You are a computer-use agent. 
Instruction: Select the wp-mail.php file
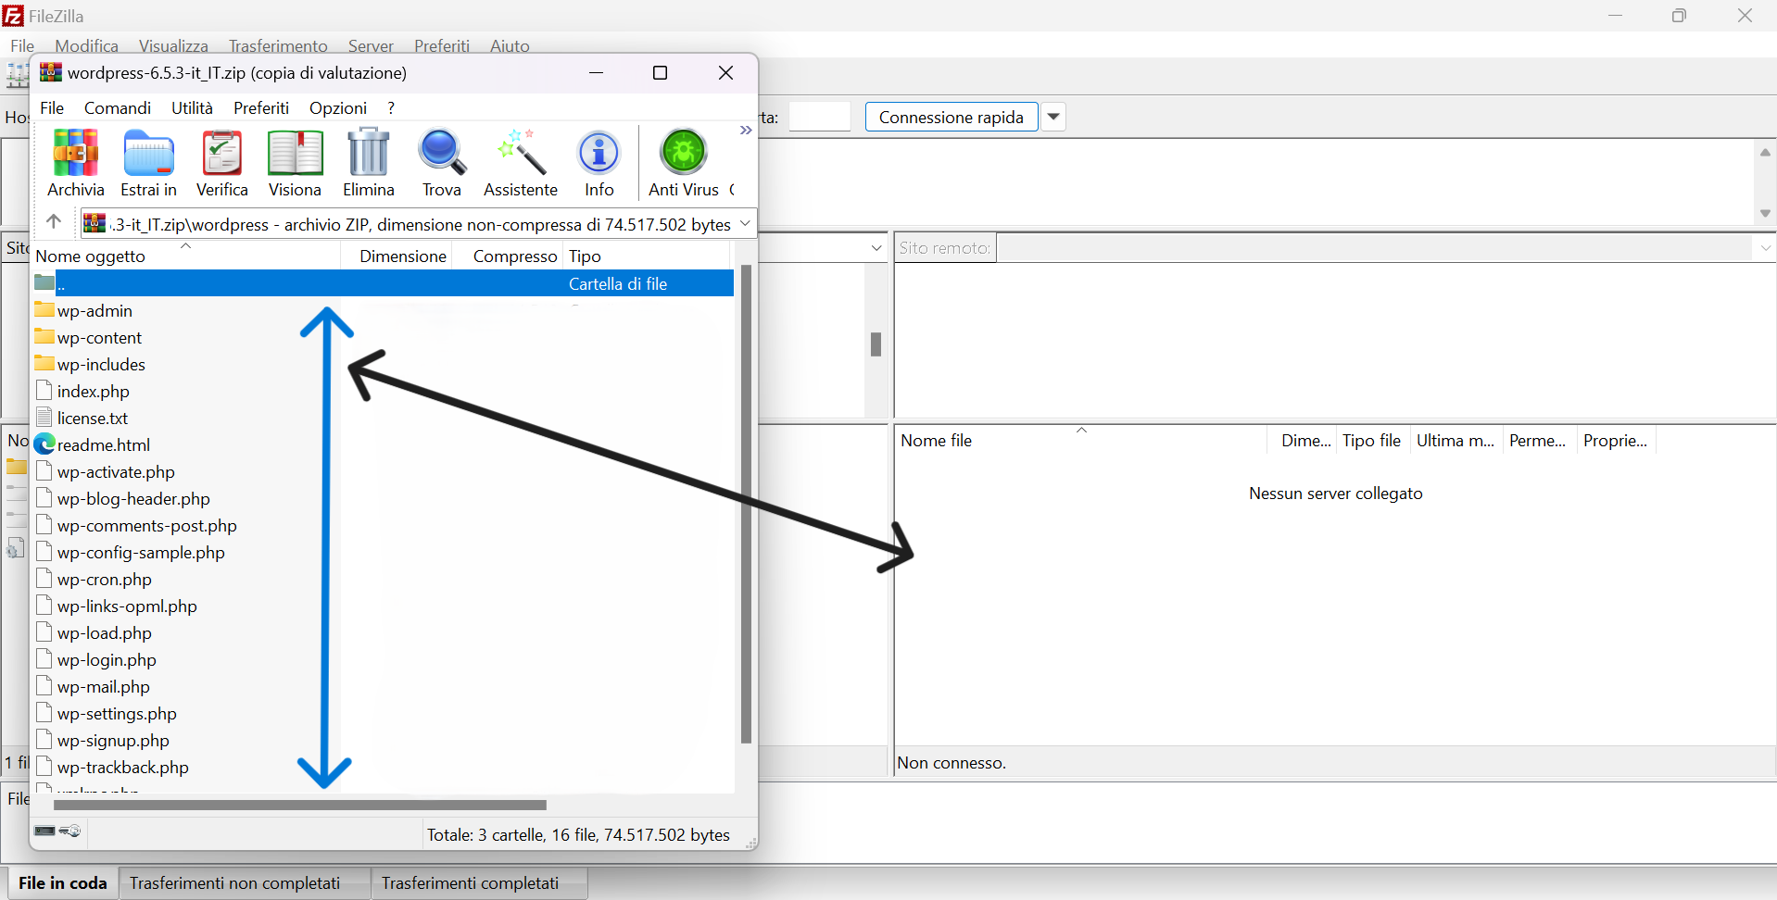[103, 687]
